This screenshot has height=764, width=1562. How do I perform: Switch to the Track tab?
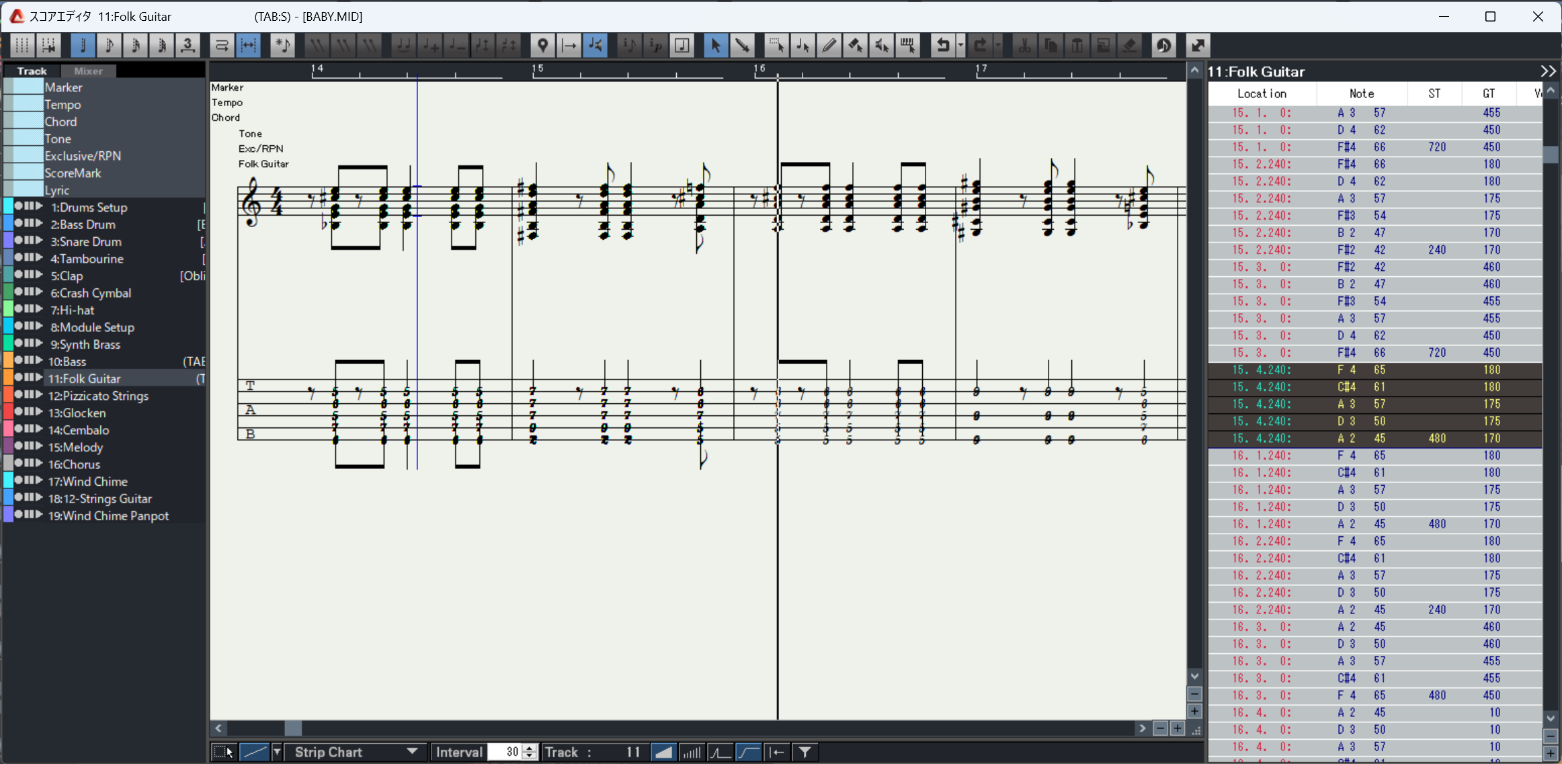pyautogui.click(x=32, y=71)
